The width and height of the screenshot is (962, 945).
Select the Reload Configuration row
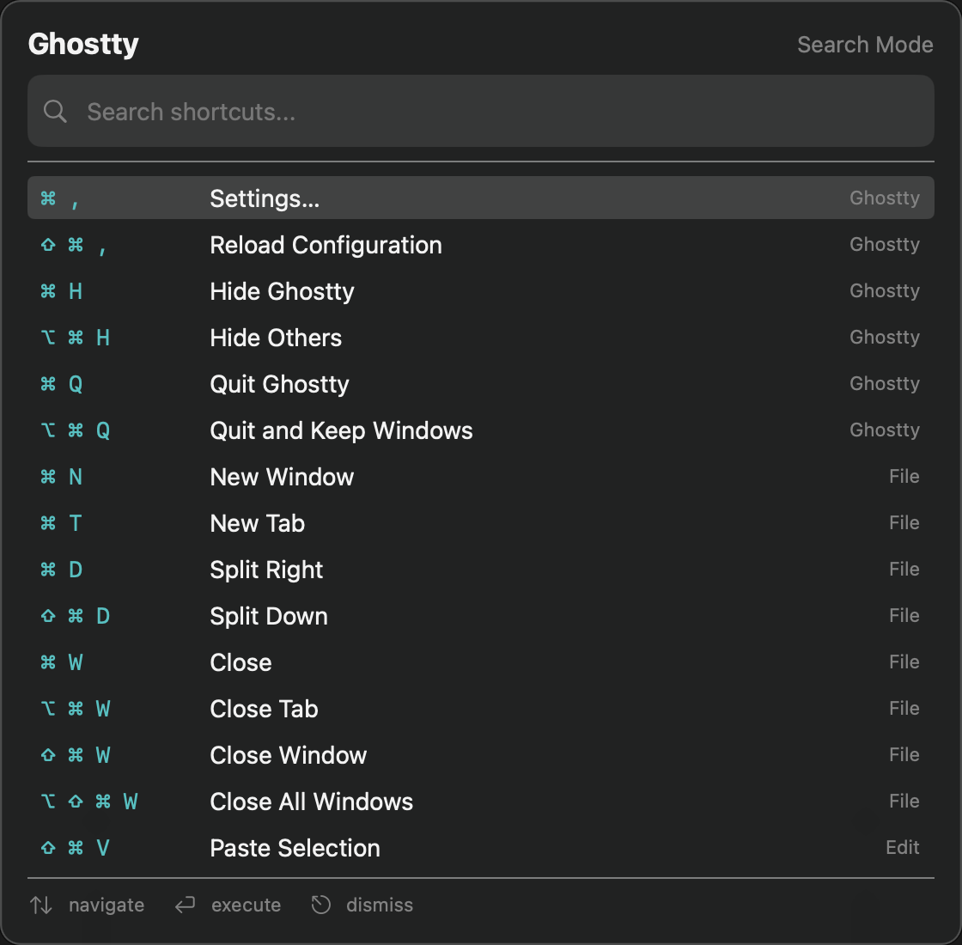coord(480,245)
